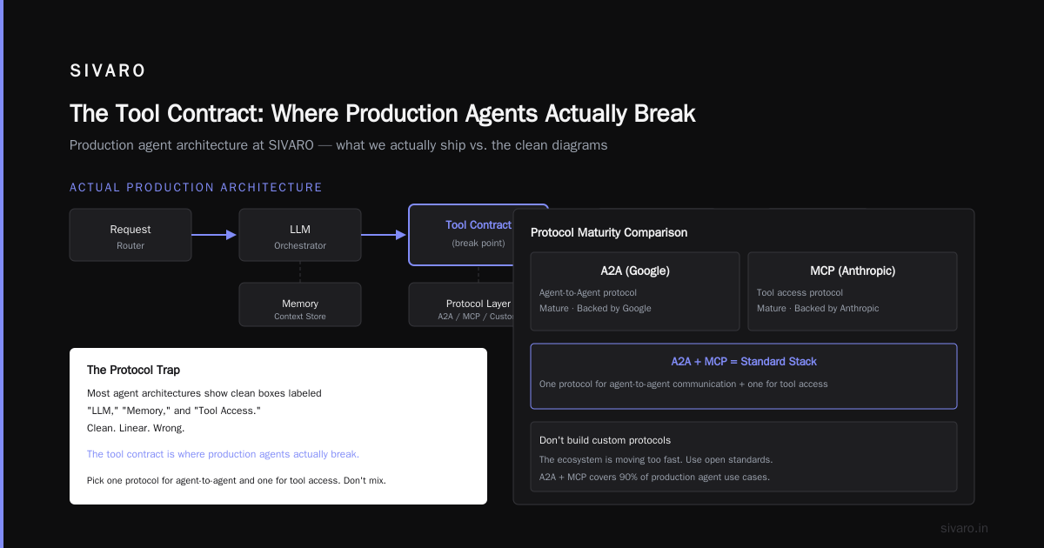
Task: Select the A2A (Google) card
Action: pyautogui.click(x=635, y=291)
